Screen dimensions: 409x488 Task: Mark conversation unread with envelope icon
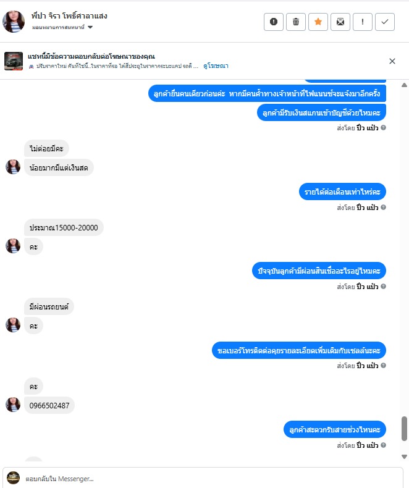click(340, 22)
